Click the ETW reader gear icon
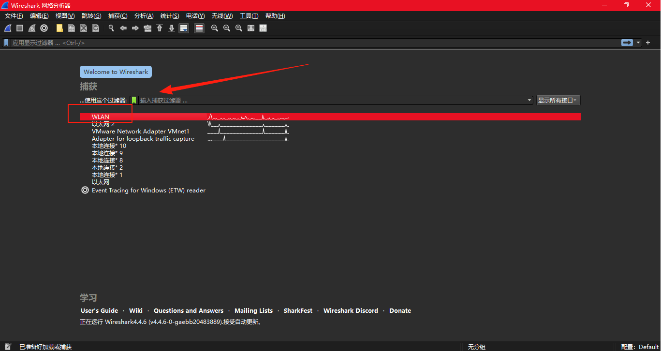The image size is (661, 351). 85,190
